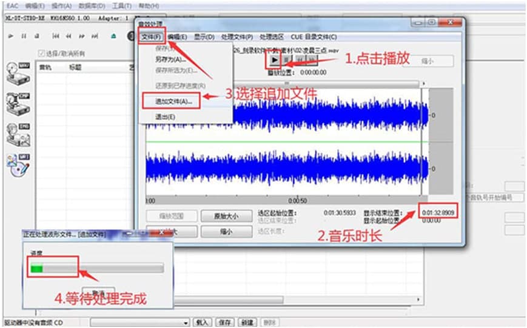Image resolution: width=527 pixels, height=328 pixels.
Task: Click the 新建 button in bottom bar
Action: click(247, 323)
